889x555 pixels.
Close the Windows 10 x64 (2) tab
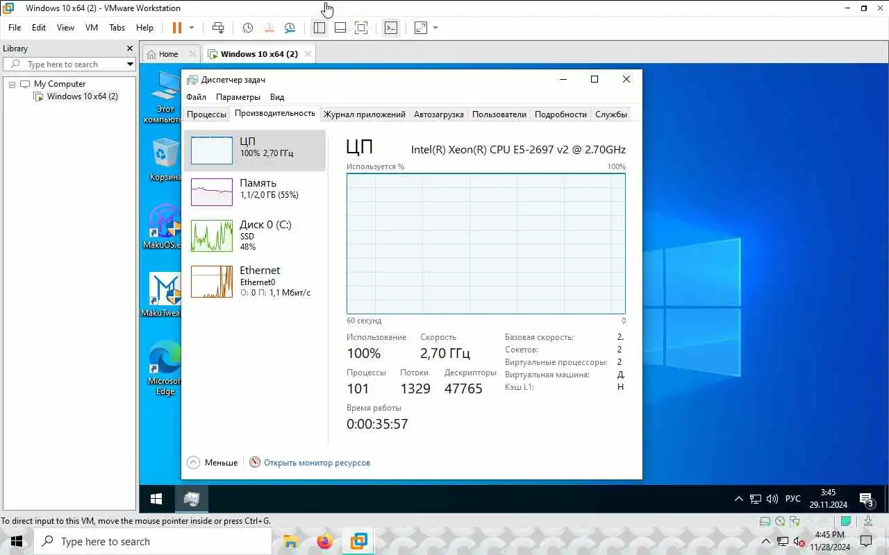coord(308,53)
